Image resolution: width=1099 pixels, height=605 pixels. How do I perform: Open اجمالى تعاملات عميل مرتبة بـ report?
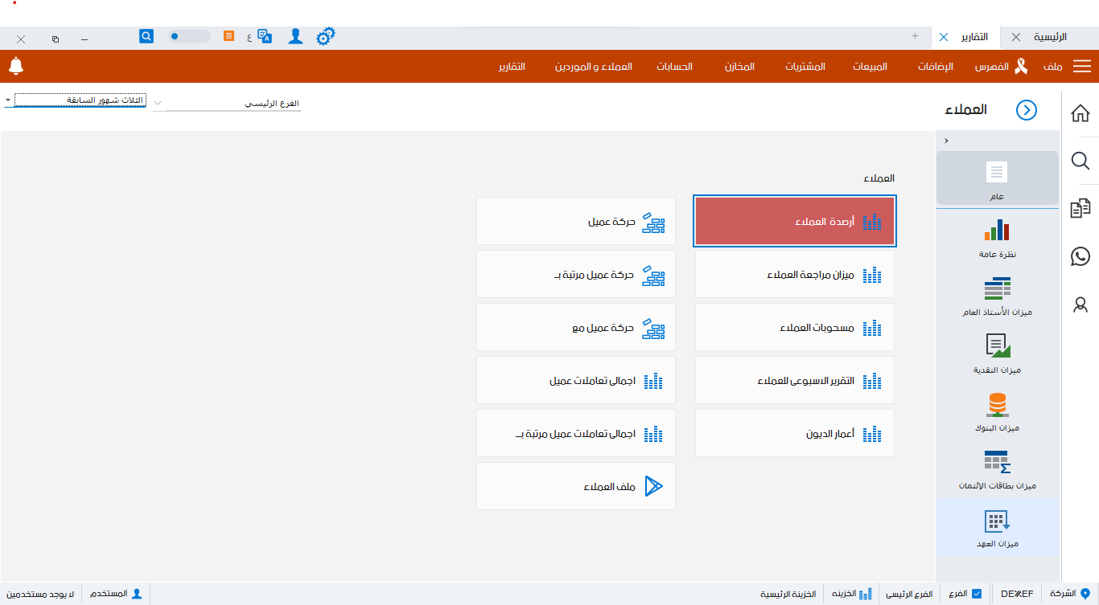(576, 433)
